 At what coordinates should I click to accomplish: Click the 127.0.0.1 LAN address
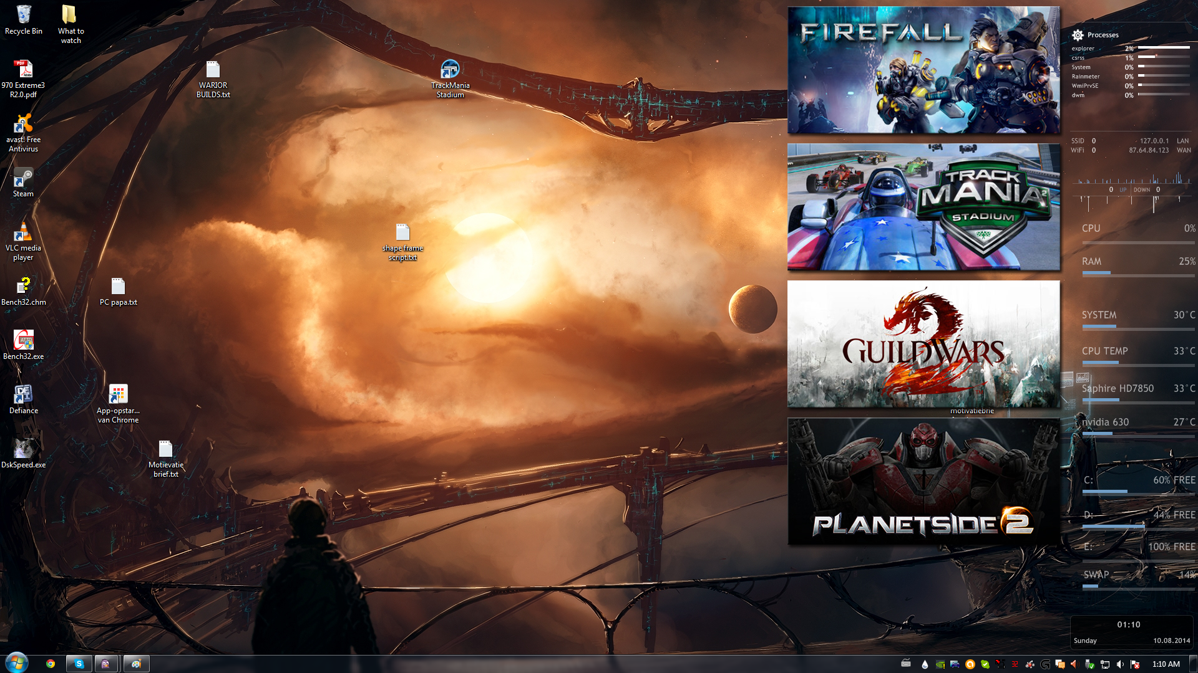tap(1154, 141)
